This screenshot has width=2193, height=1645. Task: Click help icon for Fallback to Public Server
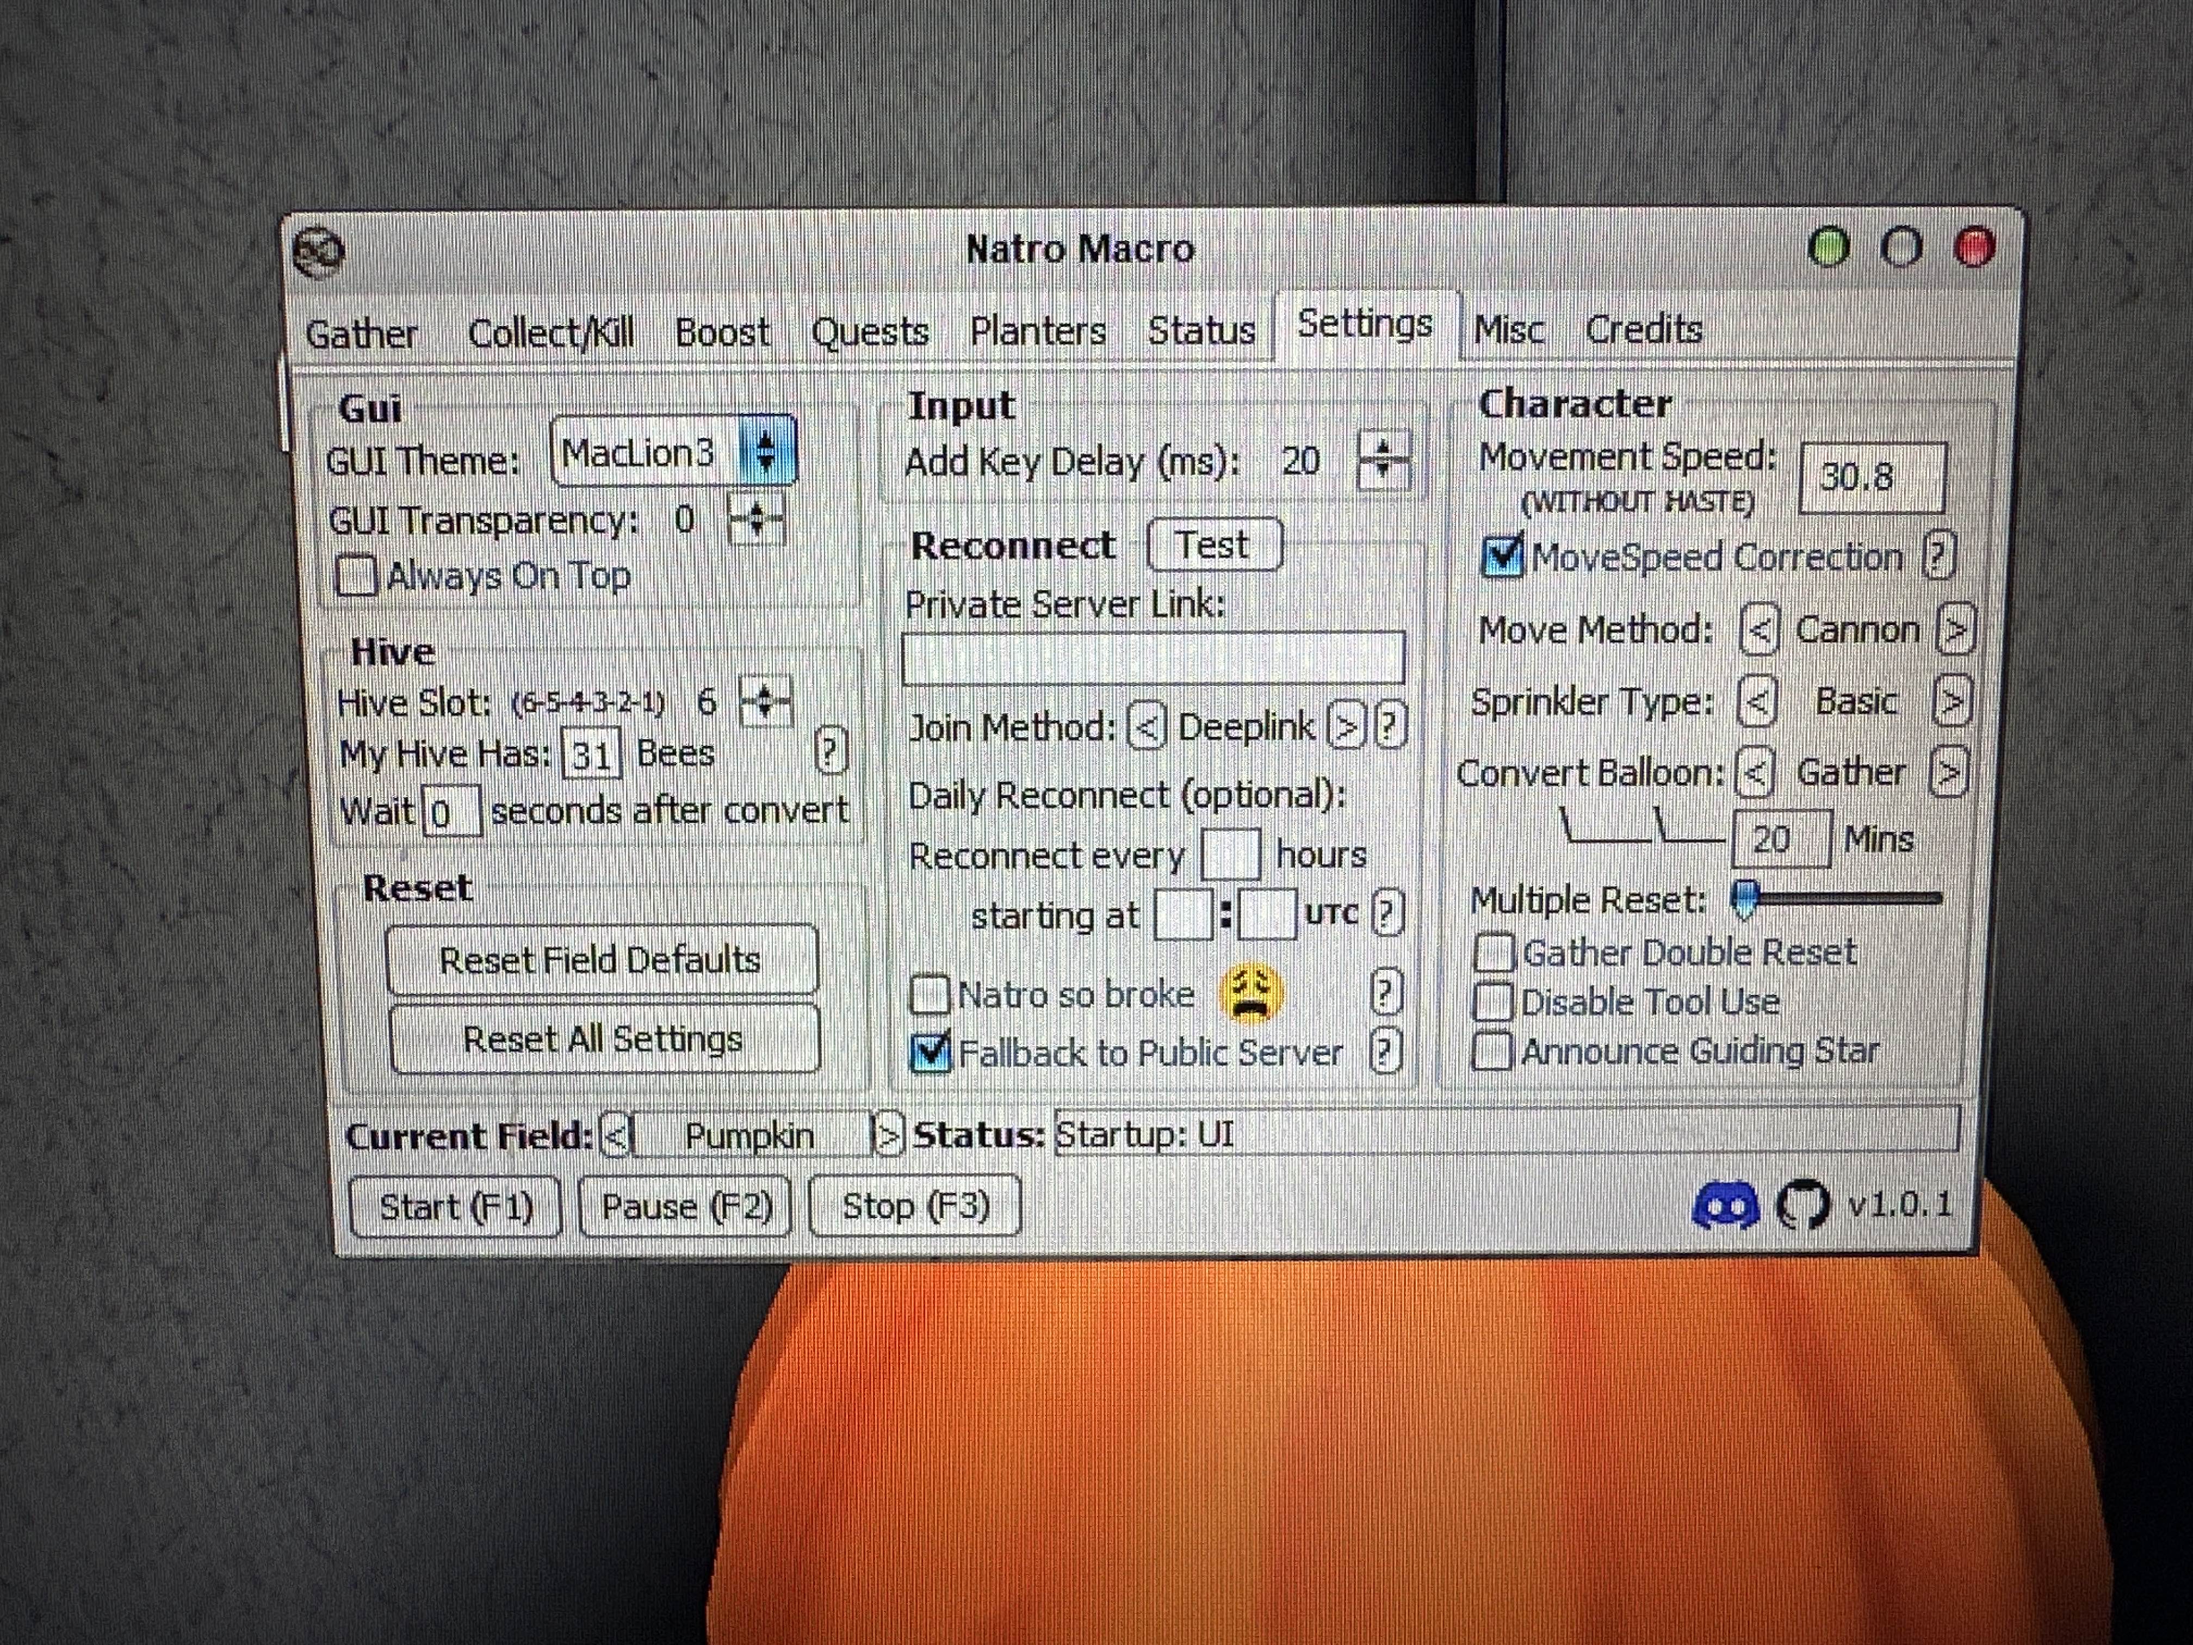click(x=1385, y=1050)
